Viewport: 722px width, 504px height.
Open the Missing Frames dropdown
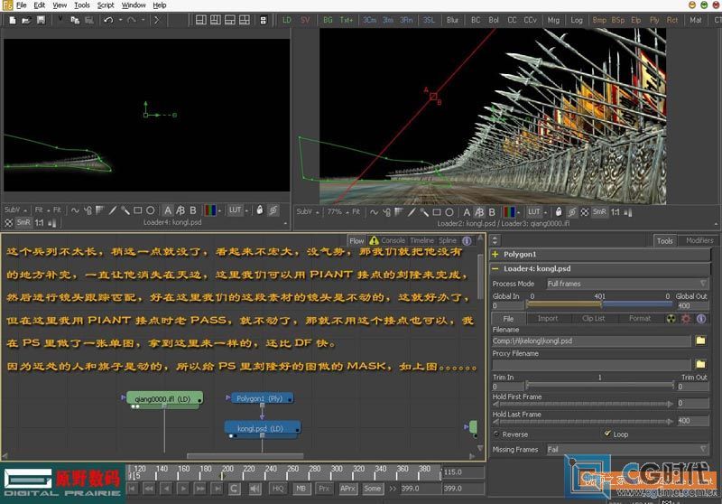pyautogui.click(x=627, y=449)
